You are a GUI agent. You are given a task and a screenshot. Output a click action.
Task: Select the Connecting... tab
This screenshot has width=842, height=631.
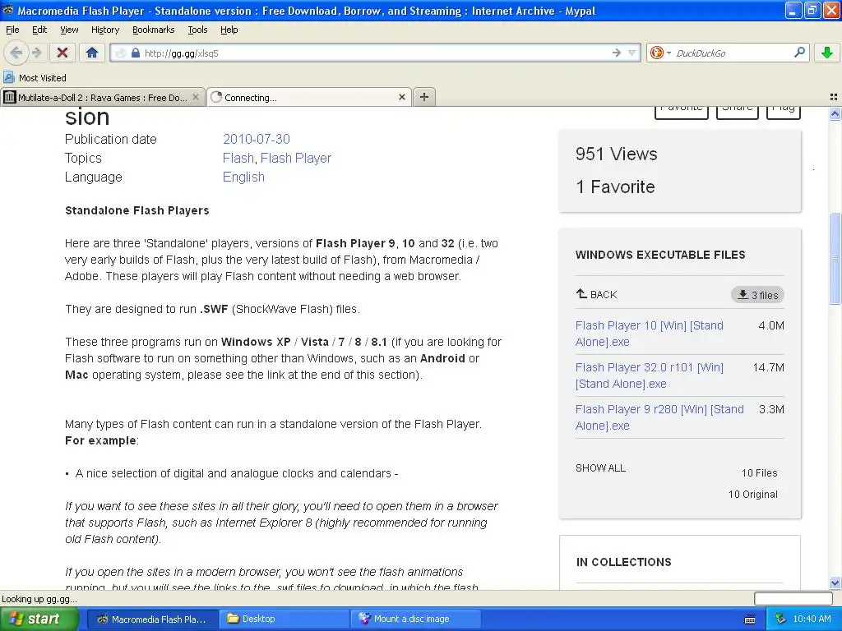click(309, 97)
